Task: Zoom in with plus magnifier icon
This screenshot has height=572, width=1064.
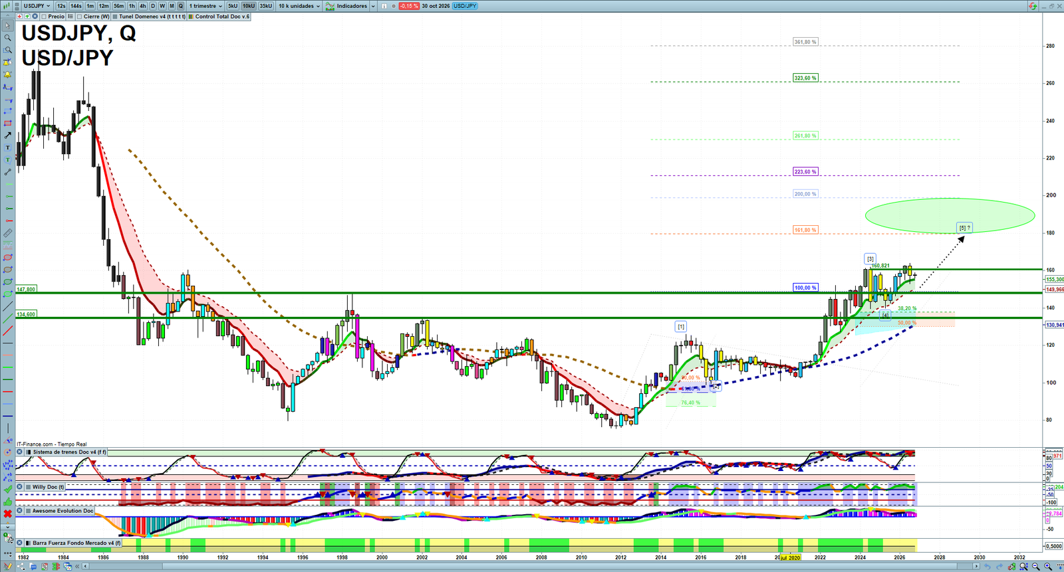Action: [1048, 567]
